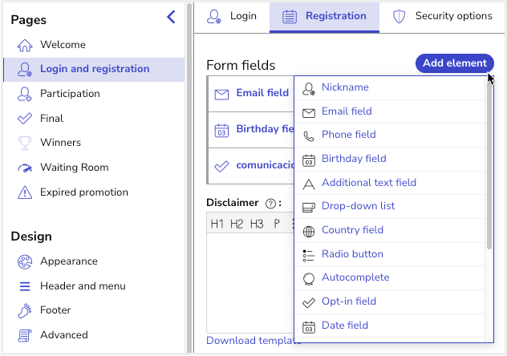The width and height of the screenshot is (507, 356).
Task: Choose Nickname from the element list
Action: (345, 87)
